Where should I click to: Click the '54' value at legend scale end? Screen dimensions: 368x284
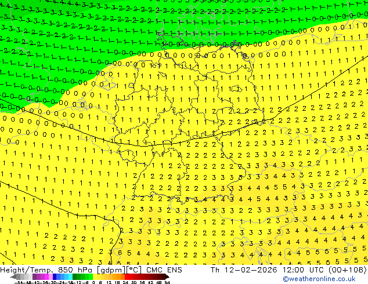click(167, 282)
